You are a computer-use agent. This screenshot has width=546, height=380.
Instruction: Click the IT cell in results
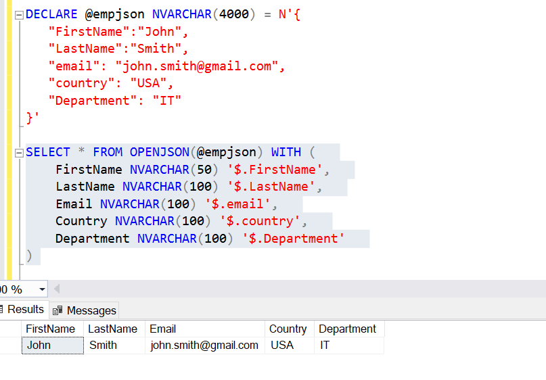349,346
